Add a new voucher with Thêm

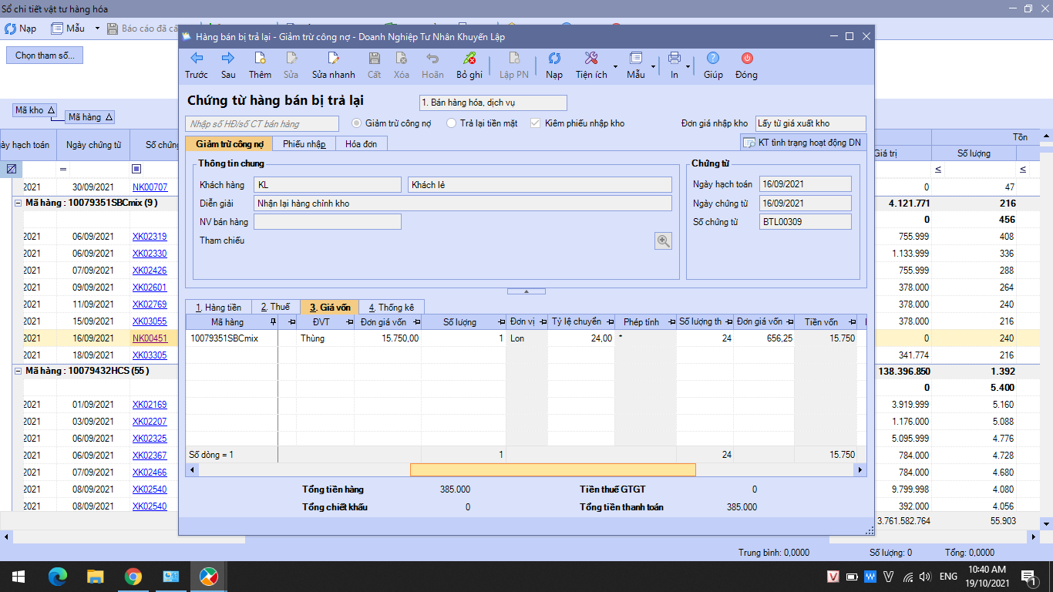pyautogui.click(x=260, y=59)
